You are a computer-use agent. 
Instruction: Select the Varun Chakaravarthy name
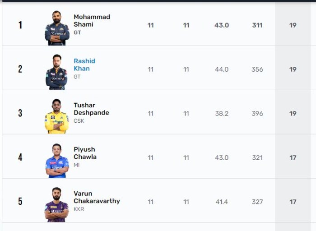[97, 198]
